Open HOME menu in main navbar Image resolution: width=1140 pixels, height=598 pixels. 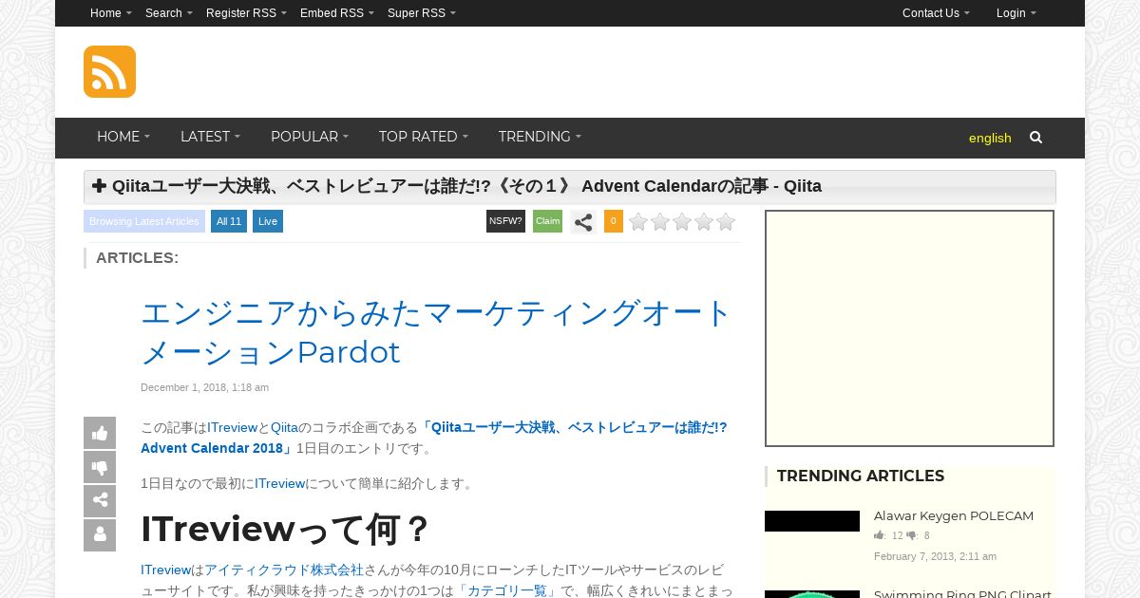pyautogui.click(x=123, y=138)
